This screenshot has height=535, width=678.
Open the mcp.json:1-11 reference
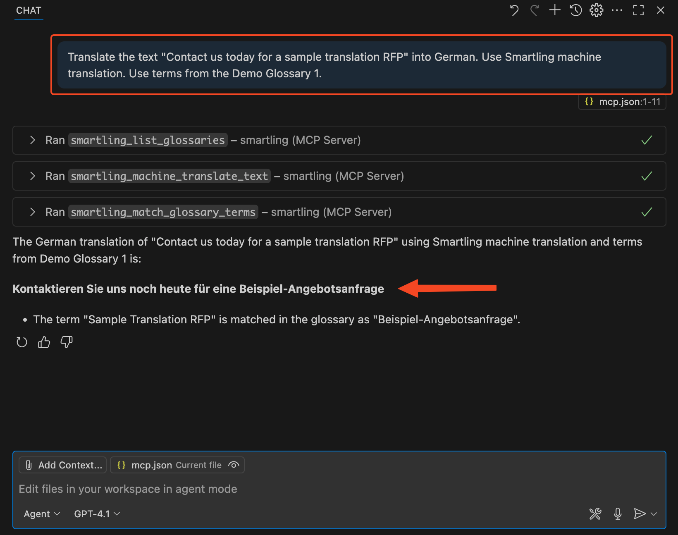[x=622, y=102]
